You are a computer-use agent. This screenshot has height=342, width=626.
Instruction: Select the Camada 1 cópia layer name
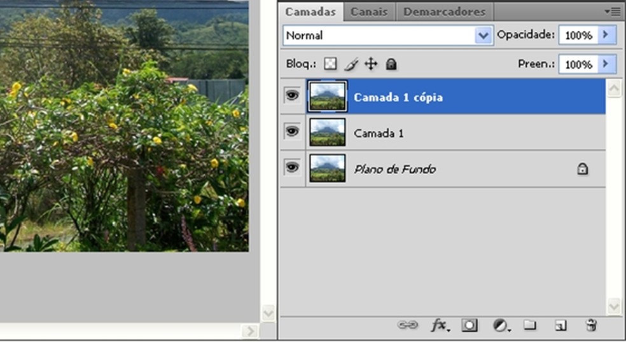[x=398, y=97]
